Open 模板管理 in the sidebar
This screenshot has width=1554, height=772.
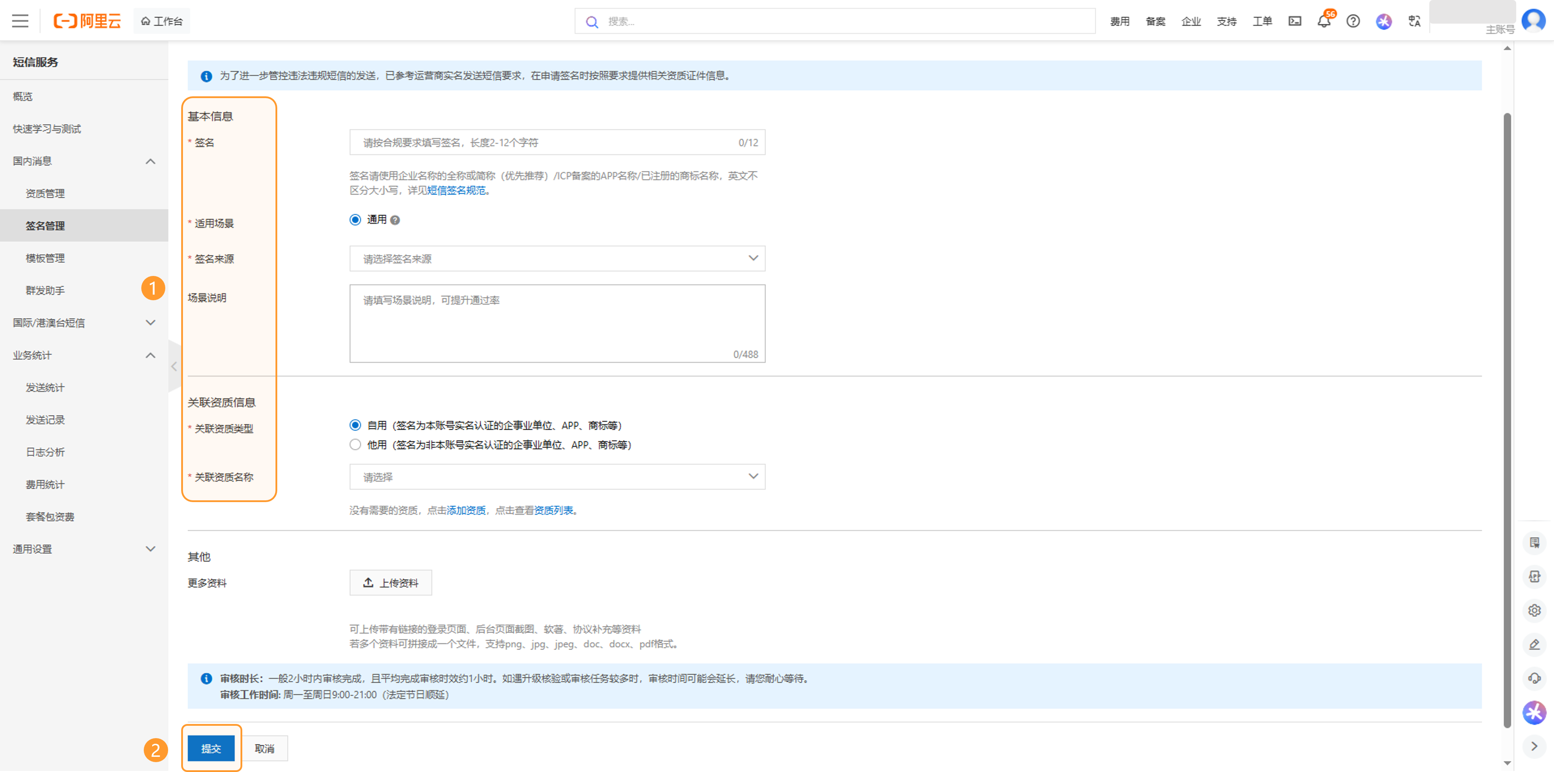[x=45, y=258]
